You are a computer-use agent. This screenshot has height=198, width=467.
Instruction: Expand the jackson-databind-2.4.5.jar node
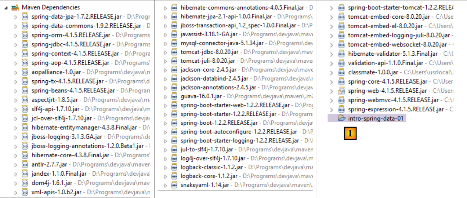point(165,78)
